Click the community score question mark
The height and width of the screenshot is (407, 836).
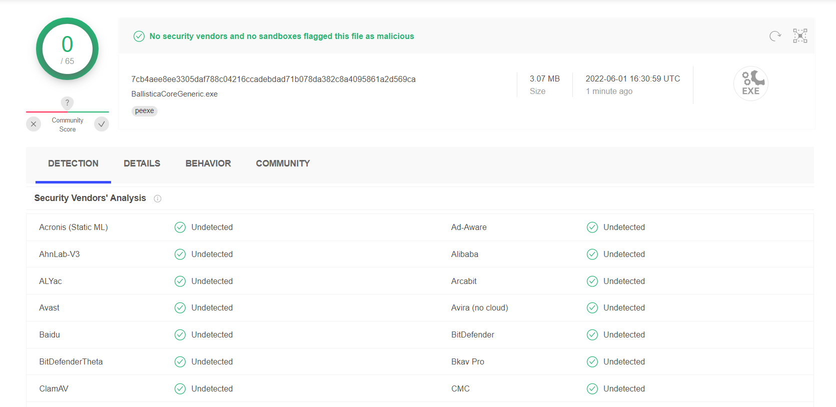pos(67,103)
